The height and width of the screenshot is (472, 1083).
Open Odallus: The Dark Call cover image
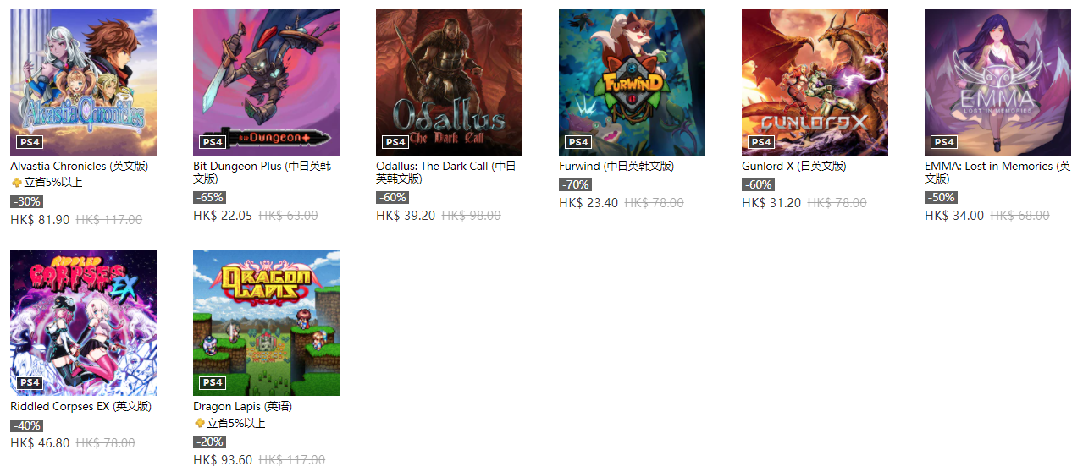[x=449, y=82]
